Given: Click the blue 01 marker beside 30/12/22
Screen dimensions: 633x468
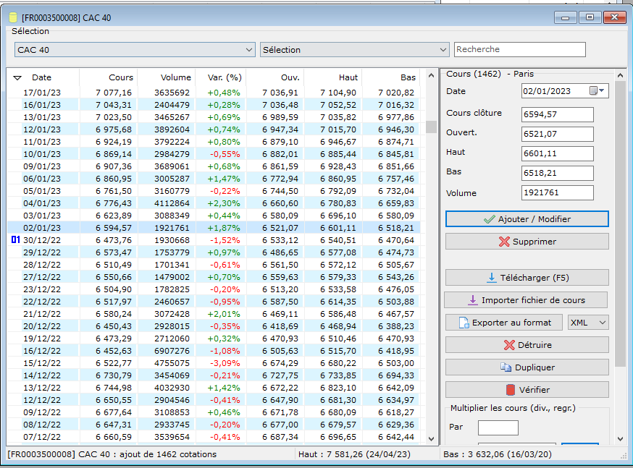Looking at the screenshot, I should coord(15,240).
